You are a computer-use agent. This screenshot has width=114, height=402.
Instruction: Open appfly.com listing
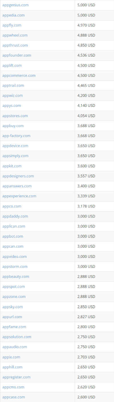pyautogui.click(x=12, y=25)
